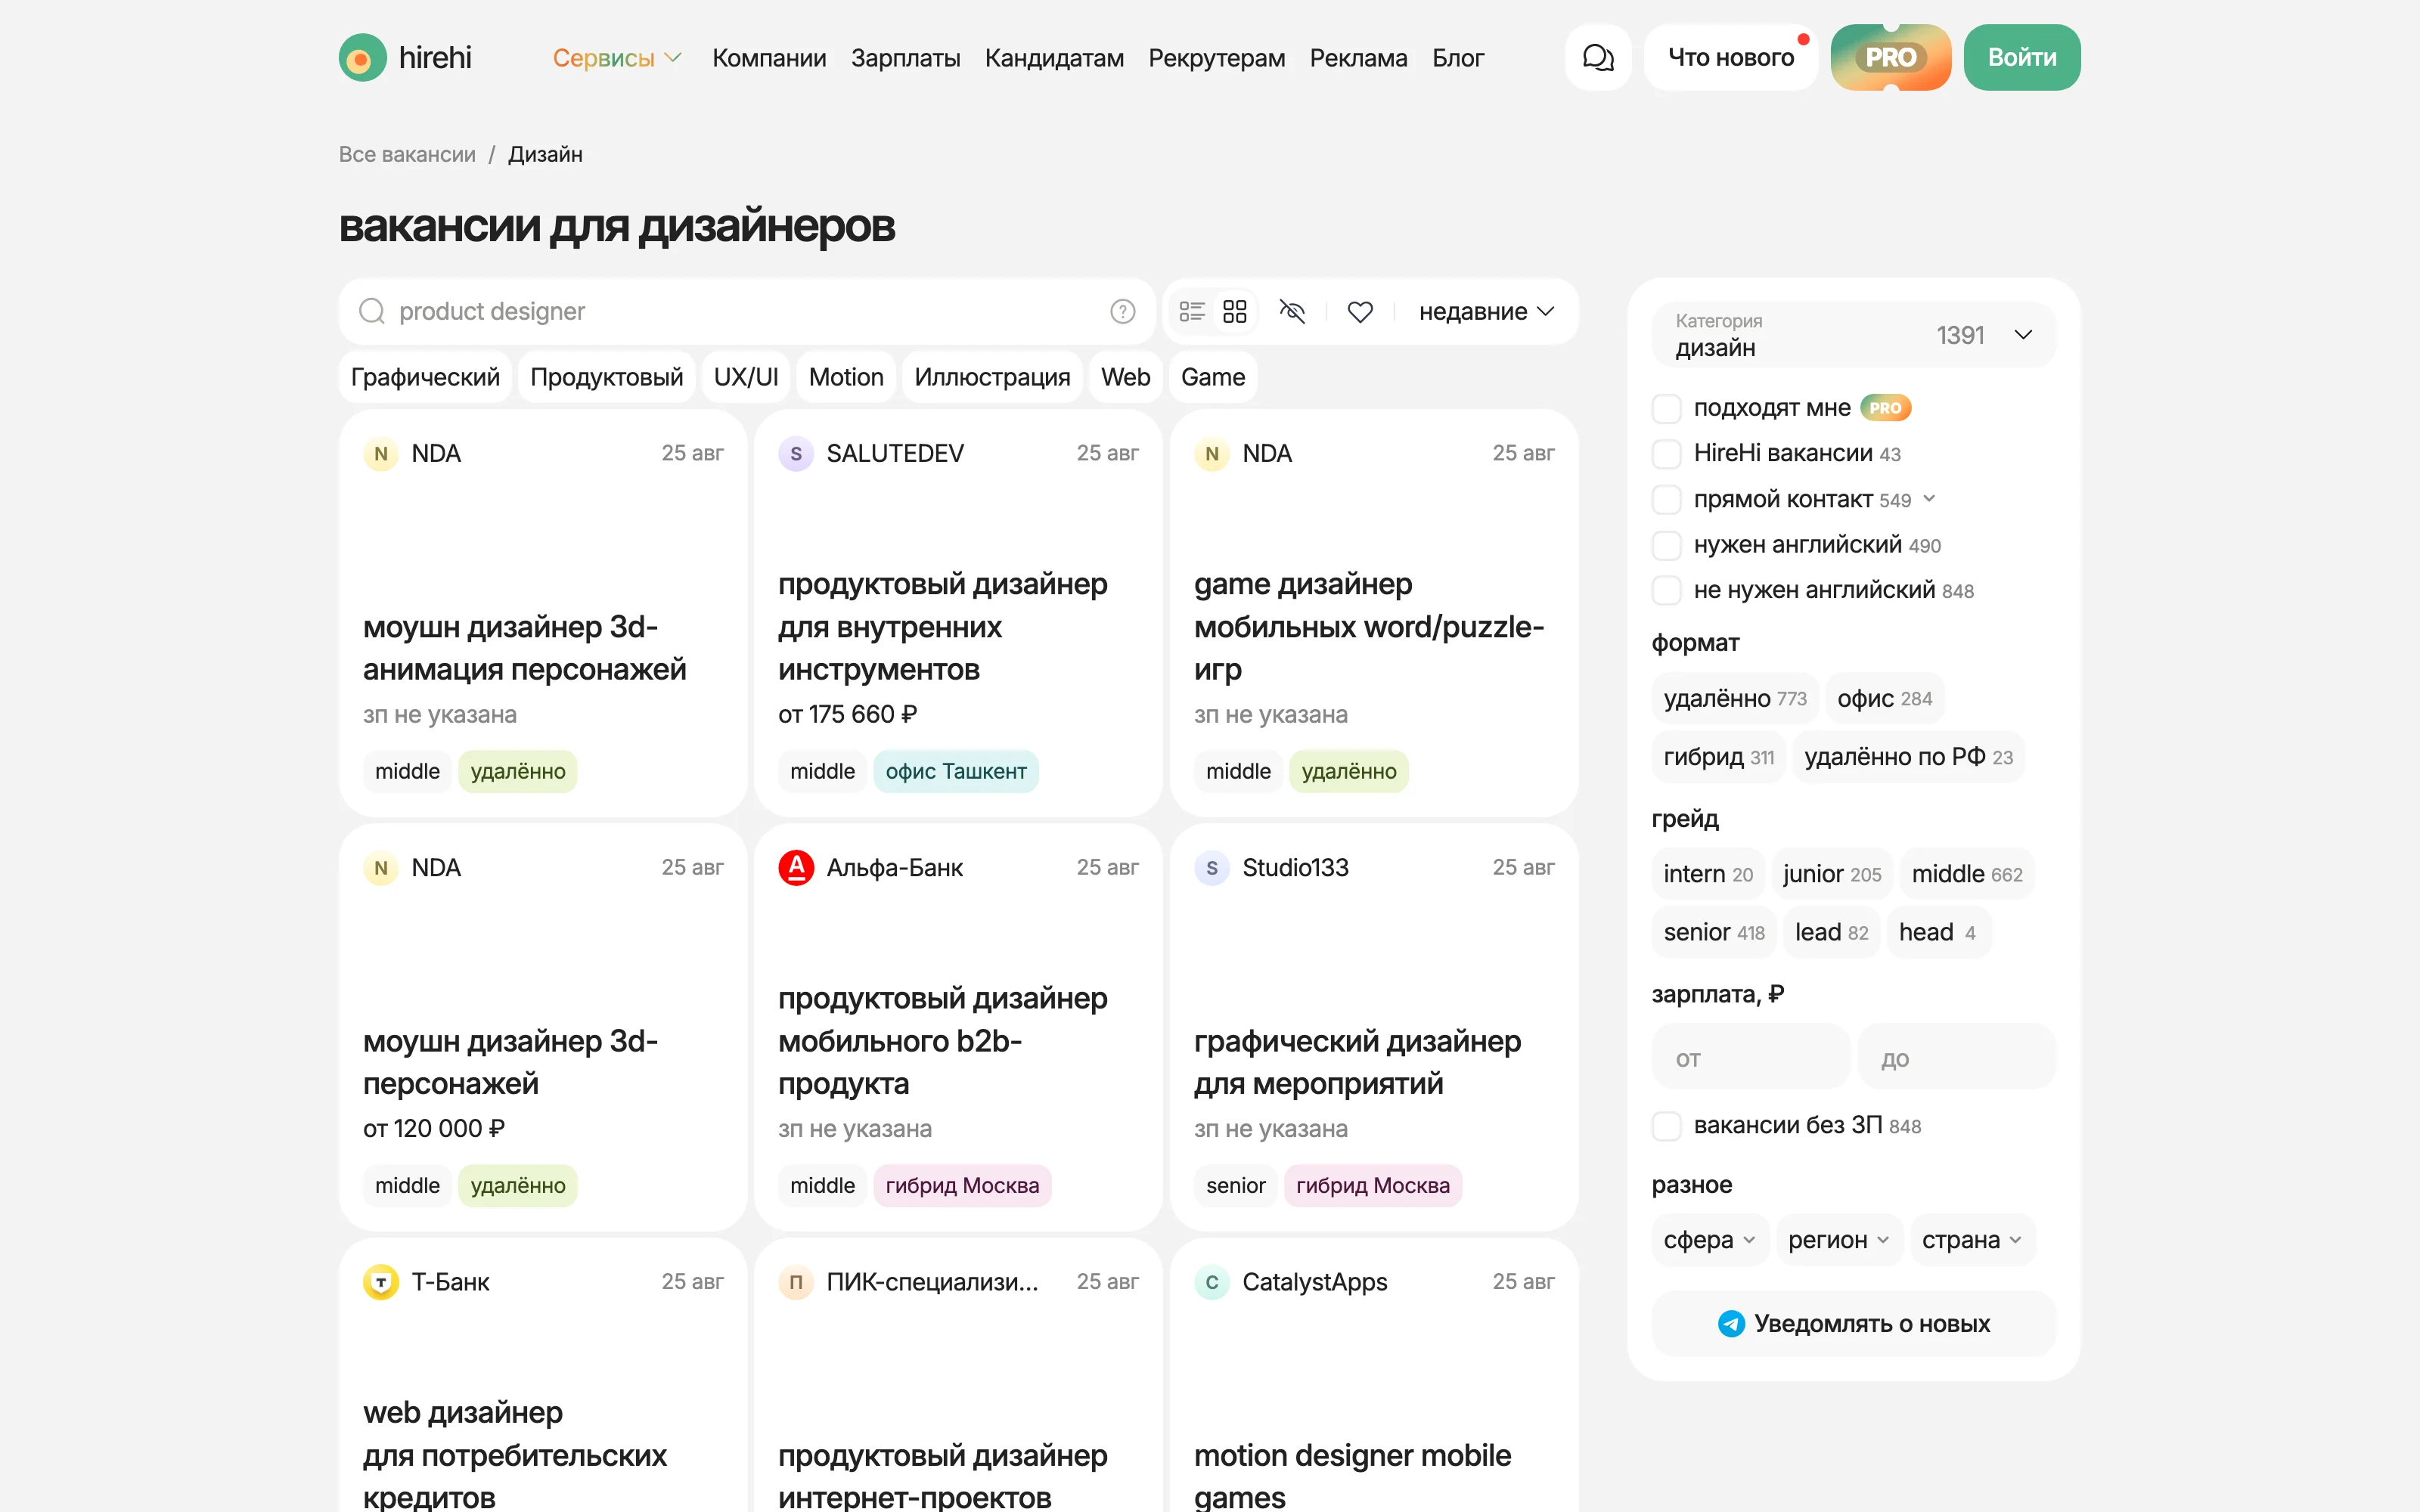This screenshot has height=1512, width=2420.
Task: Select Графический tag filter
Action: click(x=425, y=377)
